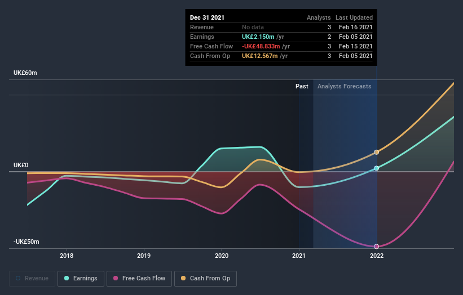Click the 'Cash From Op' row label in tooltip

coord(210,56)
